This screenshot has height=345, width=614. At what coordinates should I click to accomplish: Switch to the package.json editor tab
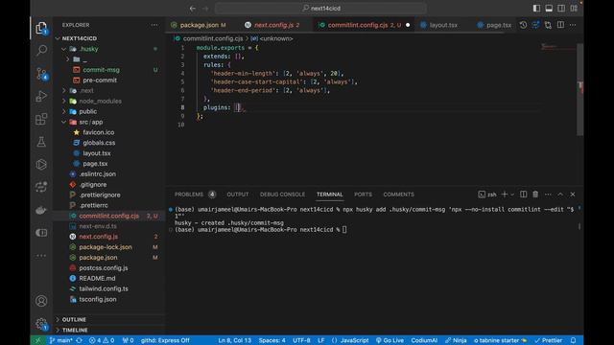[199, 25]
